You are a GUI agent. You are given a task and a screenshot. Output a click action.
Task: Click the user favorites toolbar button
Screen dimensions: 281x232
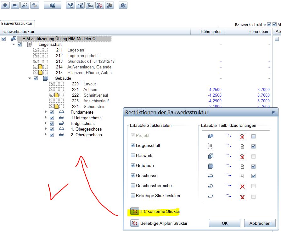(x=52, y=5)
